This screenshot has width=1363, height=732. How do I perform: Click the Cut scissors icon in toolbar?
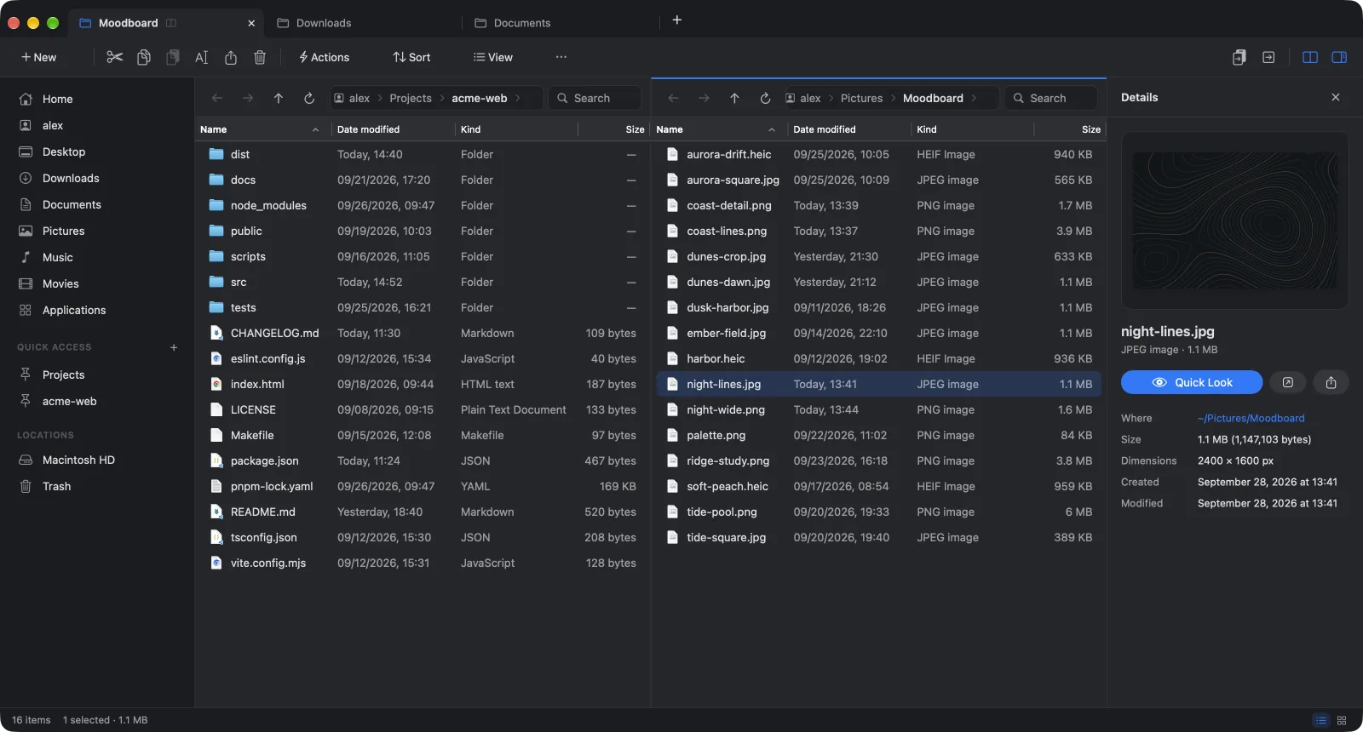coord(115,57)
